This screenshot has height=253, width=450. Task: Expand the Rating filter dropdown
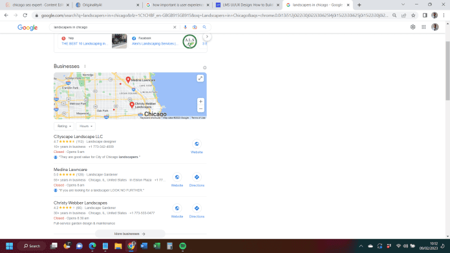click(64, 126)
